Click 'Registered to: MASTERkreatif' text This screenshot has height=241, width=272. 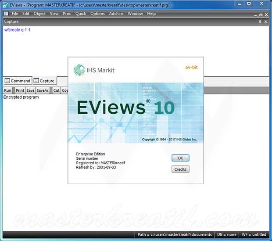click(x=100, y=163)
